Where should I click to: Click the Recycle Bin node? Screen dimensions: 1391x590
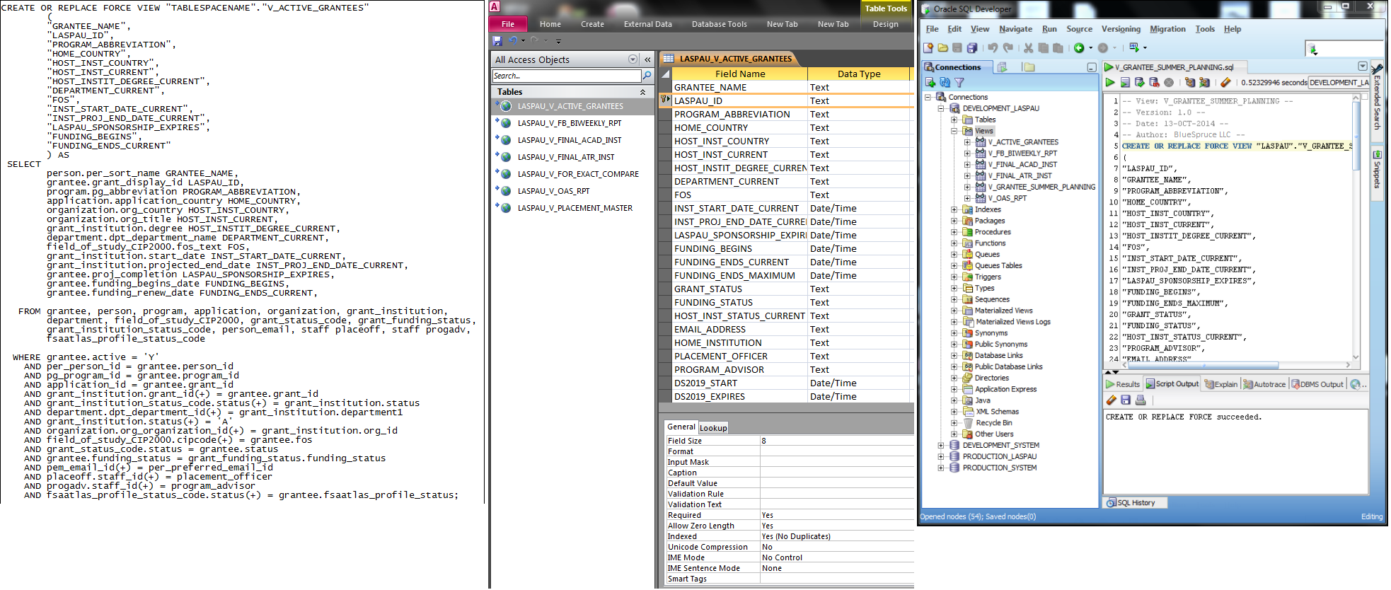click(x=993, y=423)
